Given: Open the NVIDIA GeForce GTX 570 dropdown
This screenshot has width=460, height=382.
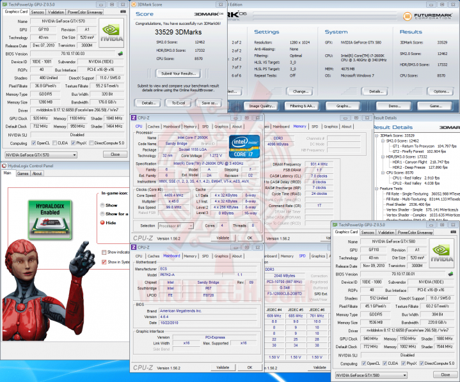Looking at the screenshot, I should 41,155.
